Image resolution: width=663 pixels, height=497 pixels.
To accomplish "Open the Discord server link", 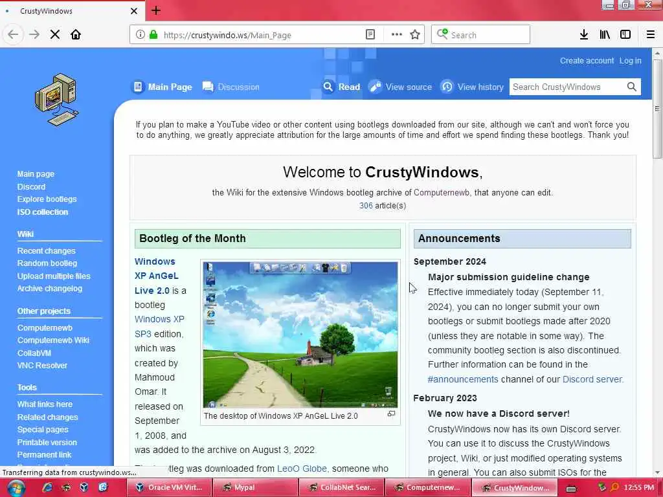I will pos(592,379).
